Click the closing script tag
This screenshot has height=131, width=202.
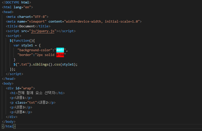(x=15, y=74)
